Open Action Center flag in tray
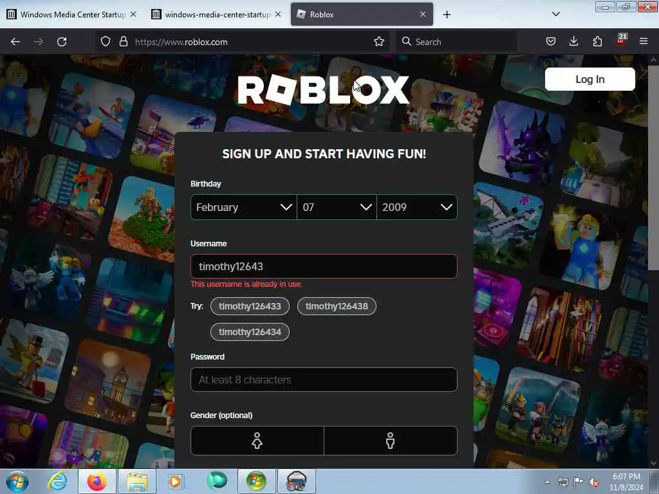 [579, 482]
